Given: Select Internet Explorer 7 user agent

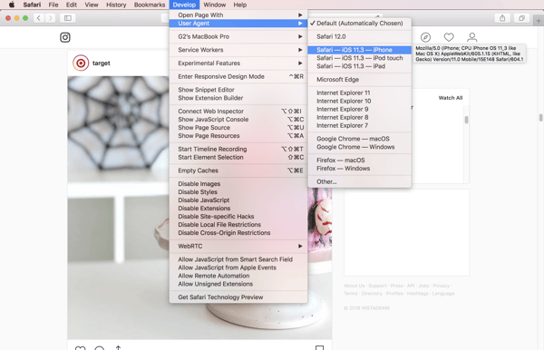Looking at the screenshot, I should [359, 125].
